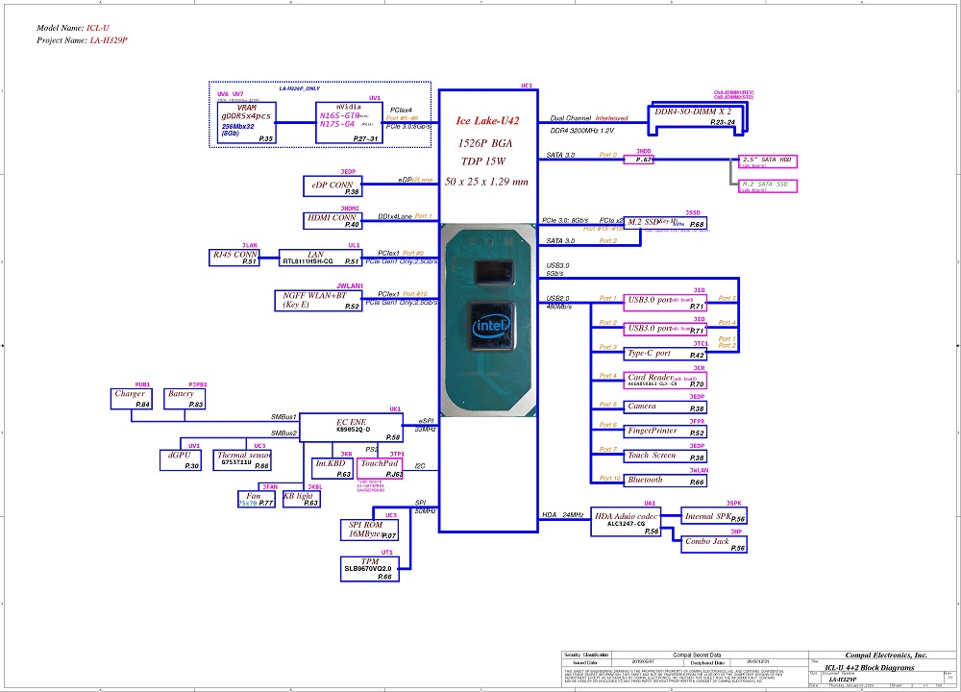Click the TouchPad block
The width and height of the screenshot is (961, 692).
coord(381,468)
